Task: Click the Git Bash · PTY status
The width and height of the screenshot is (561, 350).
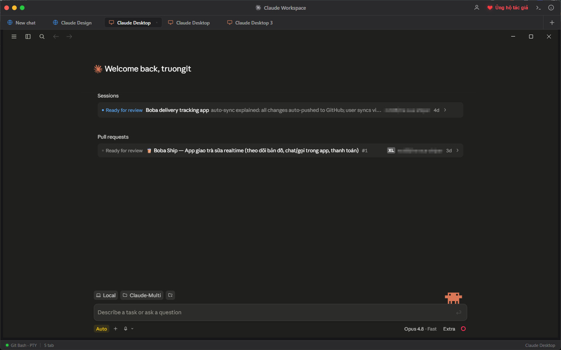Action: point(24,345)
